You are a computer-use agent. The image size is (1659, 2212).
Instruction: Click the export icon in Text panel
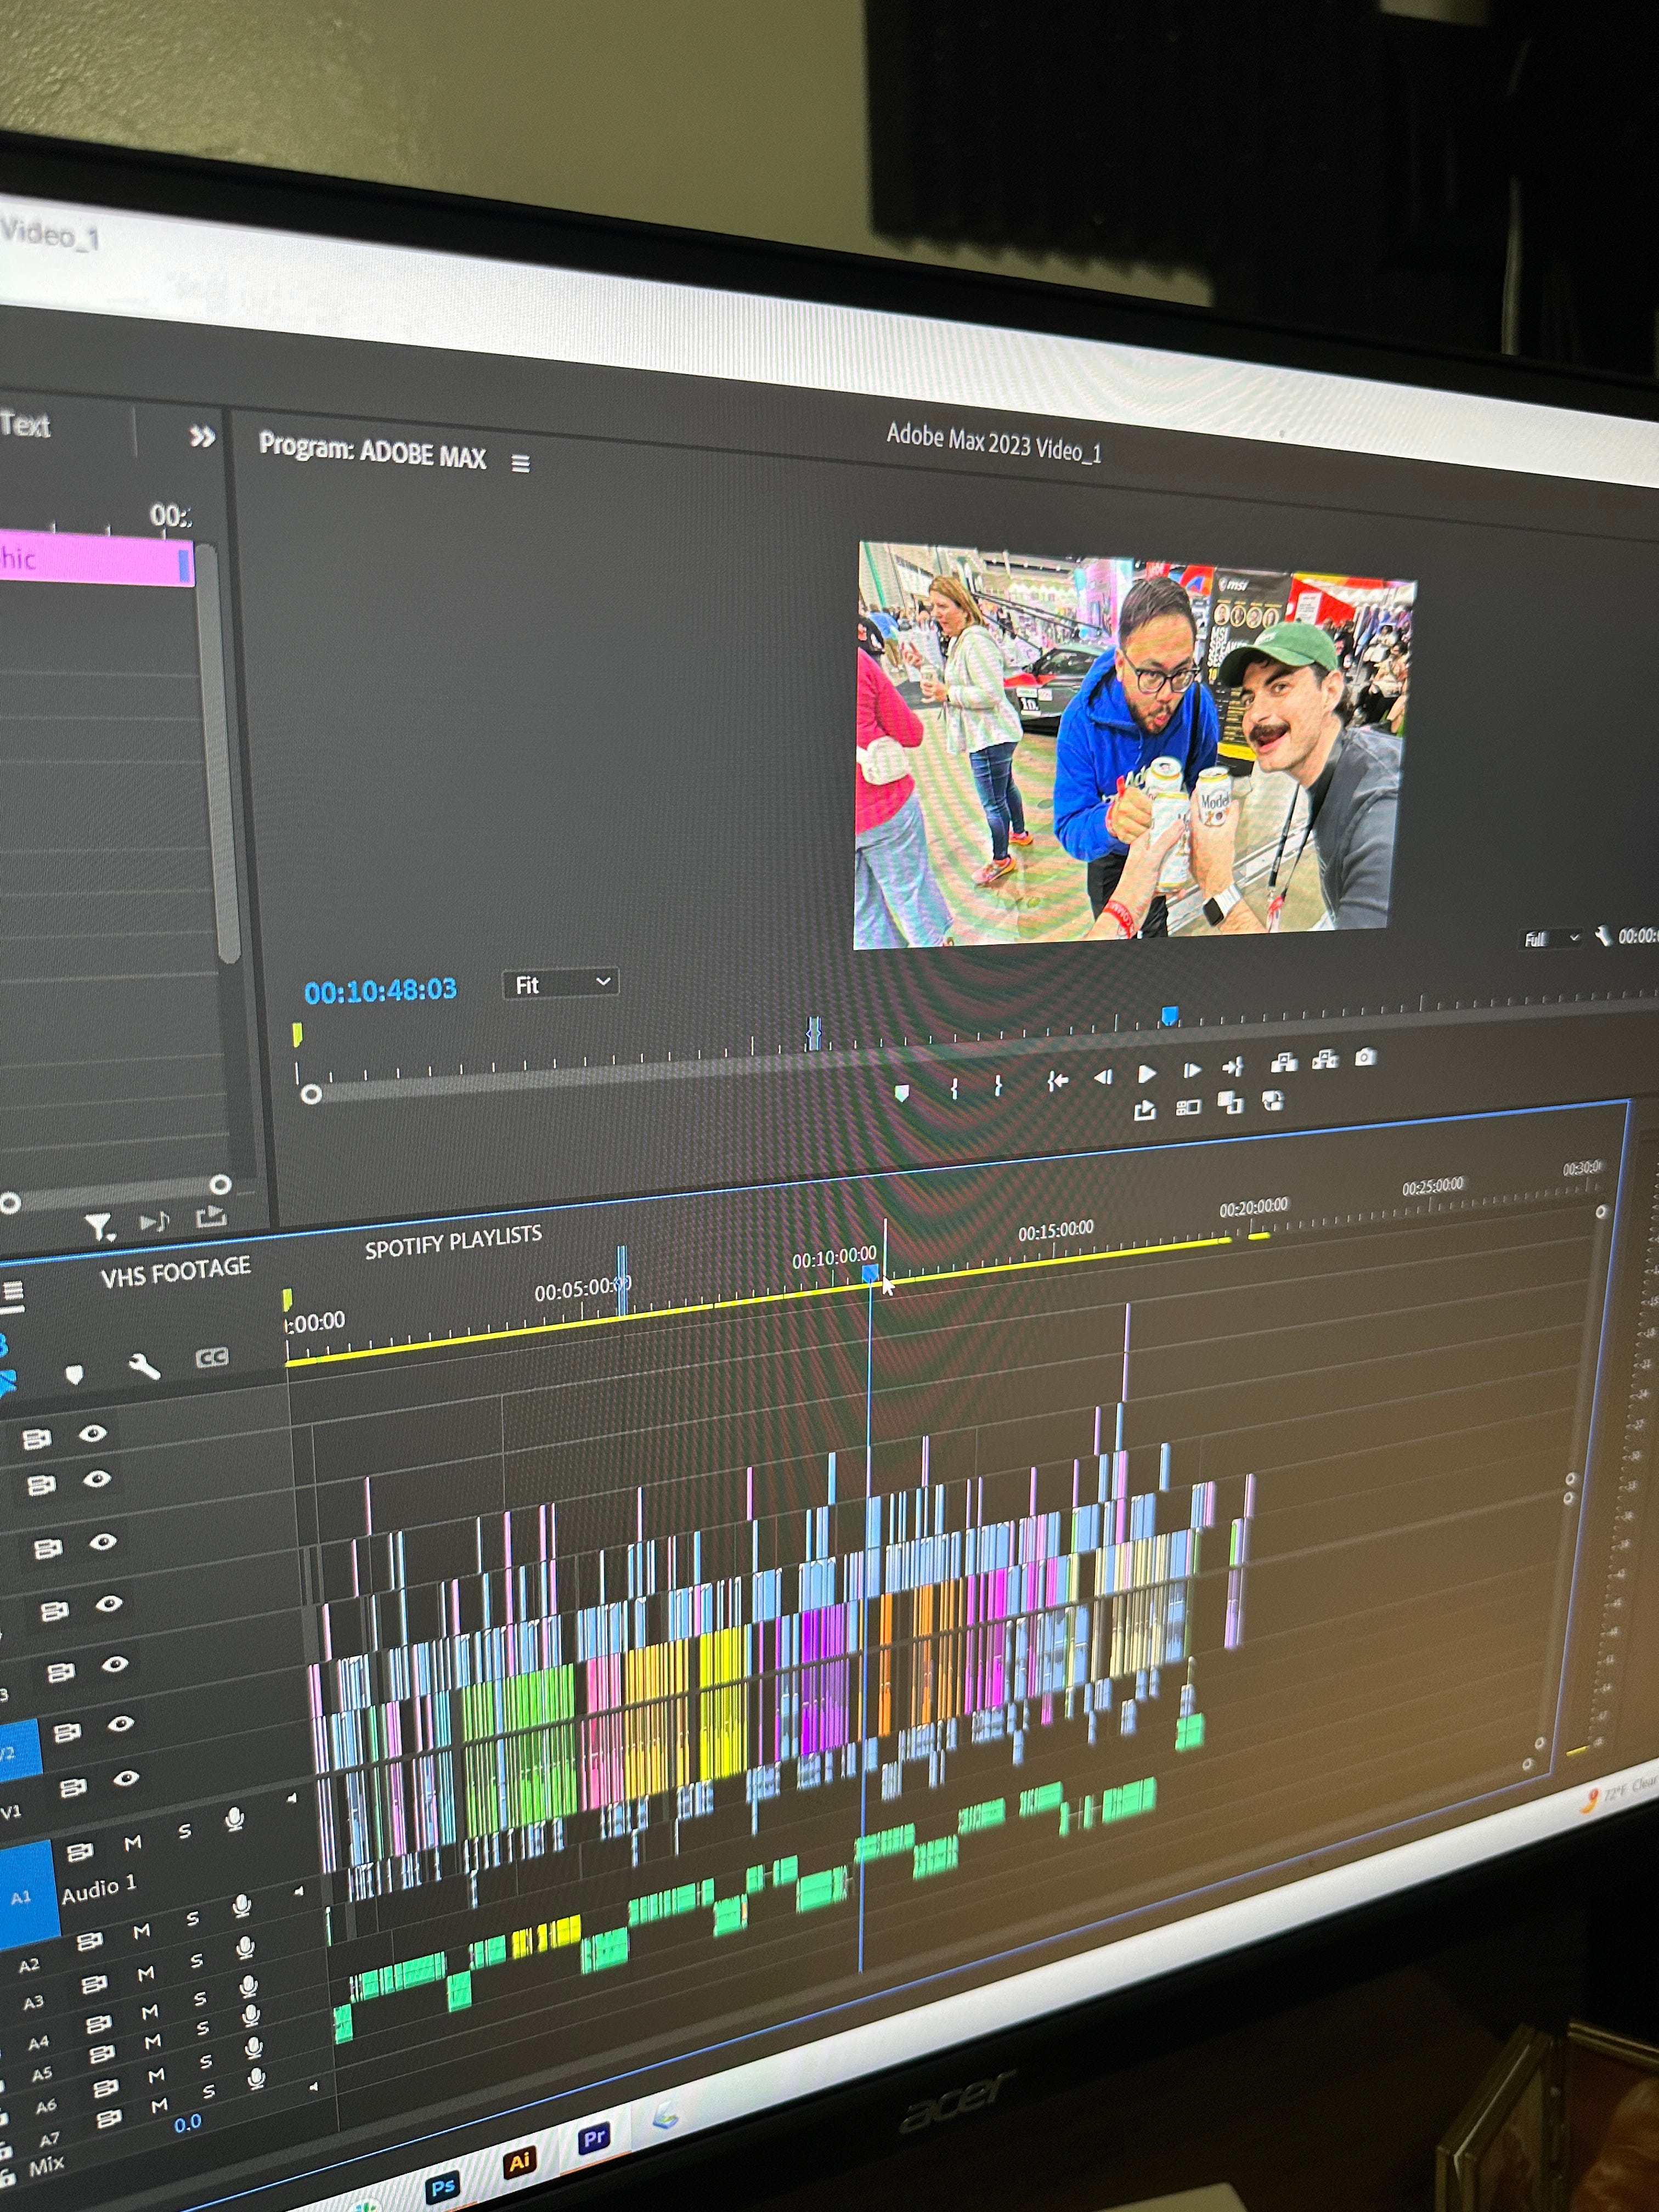pos(211,1216)
